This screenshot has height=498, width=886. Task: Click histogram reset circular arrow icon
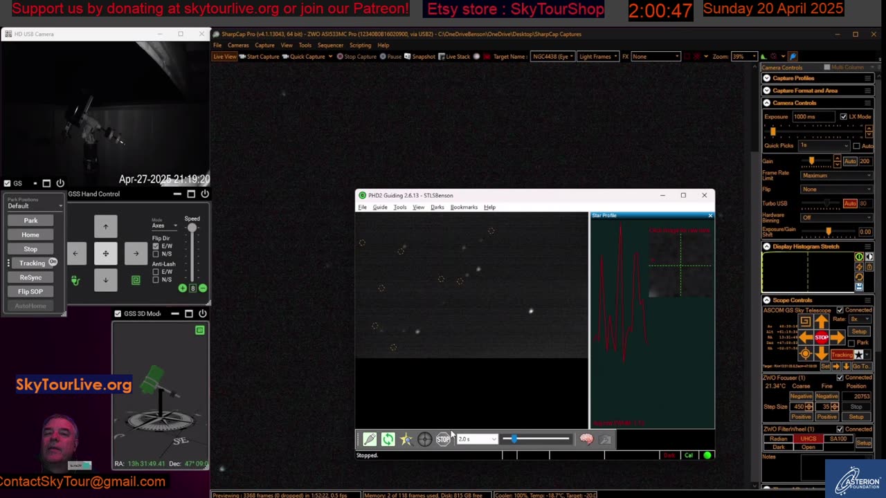coord(859,277)
